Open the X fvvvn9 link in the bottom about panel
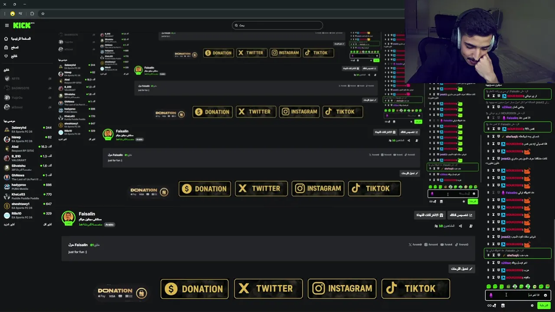555x312 pixels. tap(415, 244)
